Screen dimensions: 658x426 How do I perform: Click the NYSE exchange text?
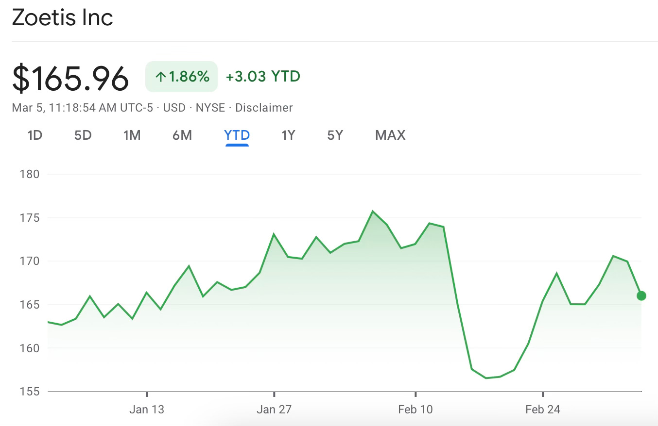coord(210,108)
